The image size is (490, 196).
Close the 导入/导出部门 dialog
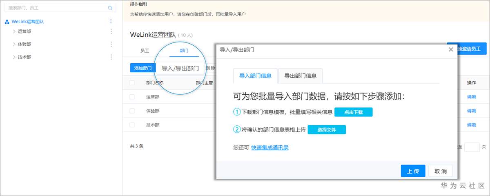pyautogui.click(x=451, y=49)
